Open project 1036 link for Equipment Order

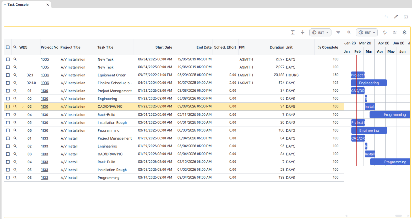[45, 75]
